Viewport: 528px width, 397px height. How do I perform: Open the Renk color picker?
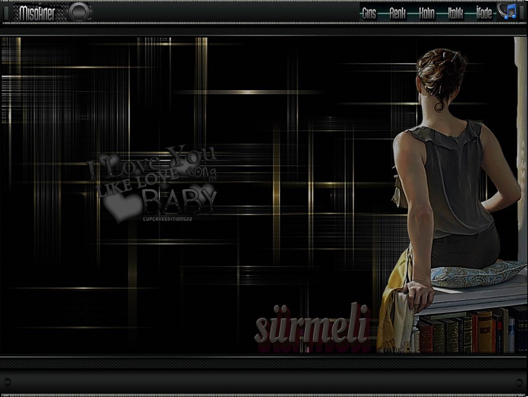tap(397, 14)
